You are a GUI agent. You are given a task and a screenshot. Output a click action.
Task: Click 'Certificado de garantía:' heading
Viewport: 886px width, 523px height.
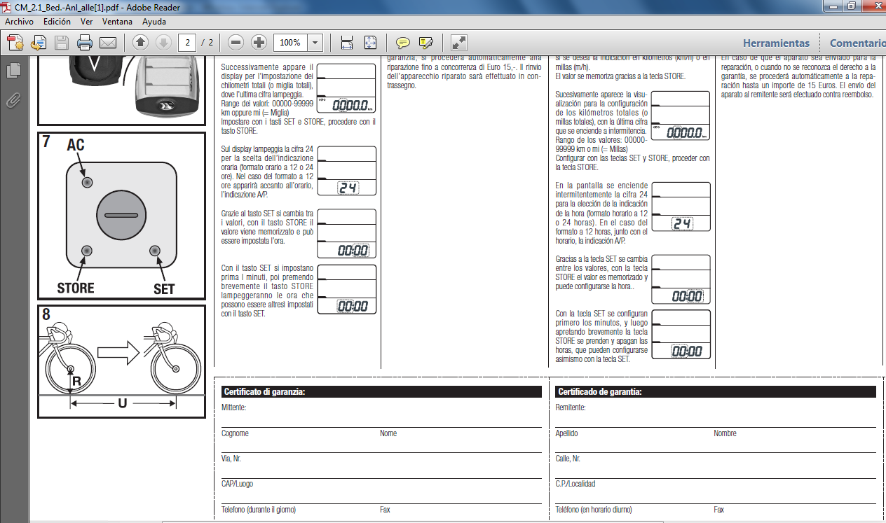click(x=599, y=392)
